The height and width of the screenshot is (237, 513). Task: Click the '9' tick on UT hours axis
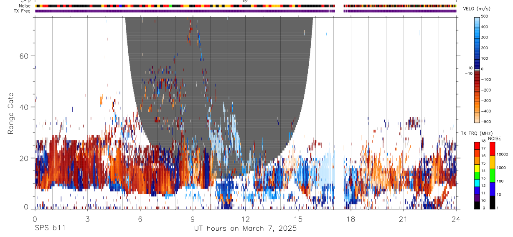(193, 219)
